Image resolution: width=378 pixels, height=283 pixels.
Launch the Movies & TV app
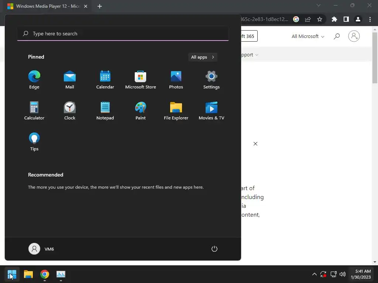(212, 111)
